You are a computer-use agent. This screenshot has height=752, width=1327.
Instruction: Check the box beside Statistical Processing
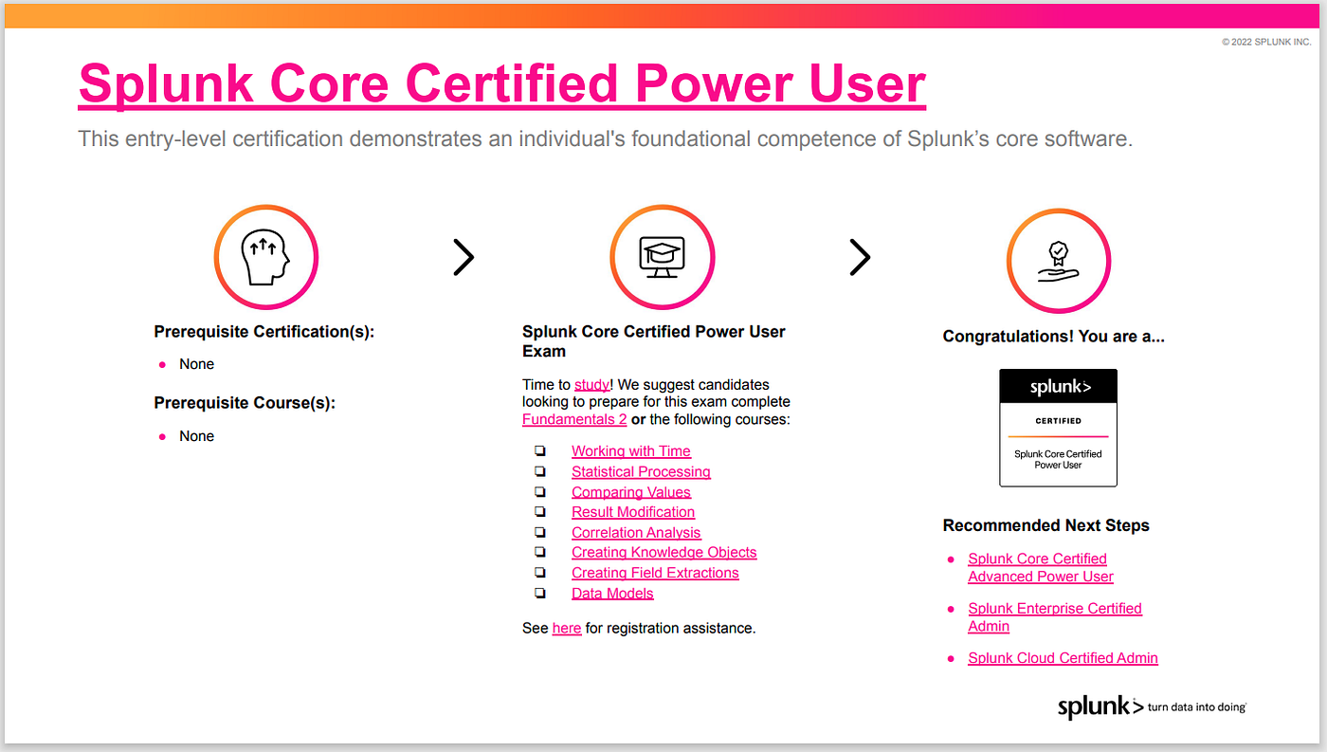[540, 471]
